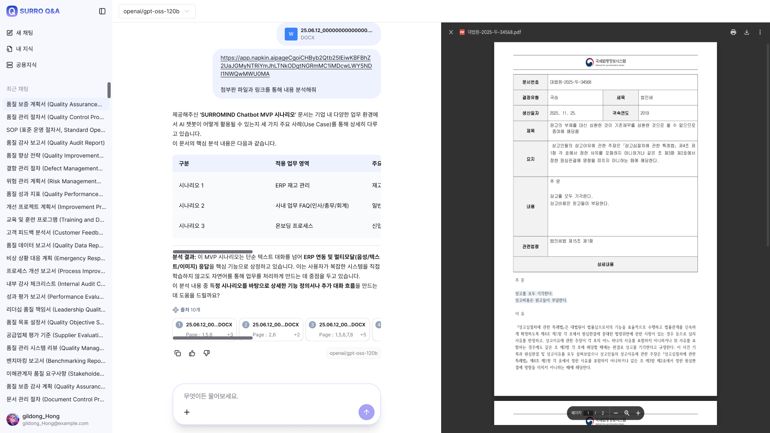Open 내 지식 knowledge section
Image resolution: width=770 pixels, height=433 pixels.
(x=10, y=49)
